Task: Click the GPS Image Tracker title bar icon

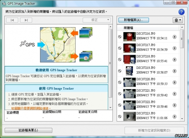Action: [4, 4]
